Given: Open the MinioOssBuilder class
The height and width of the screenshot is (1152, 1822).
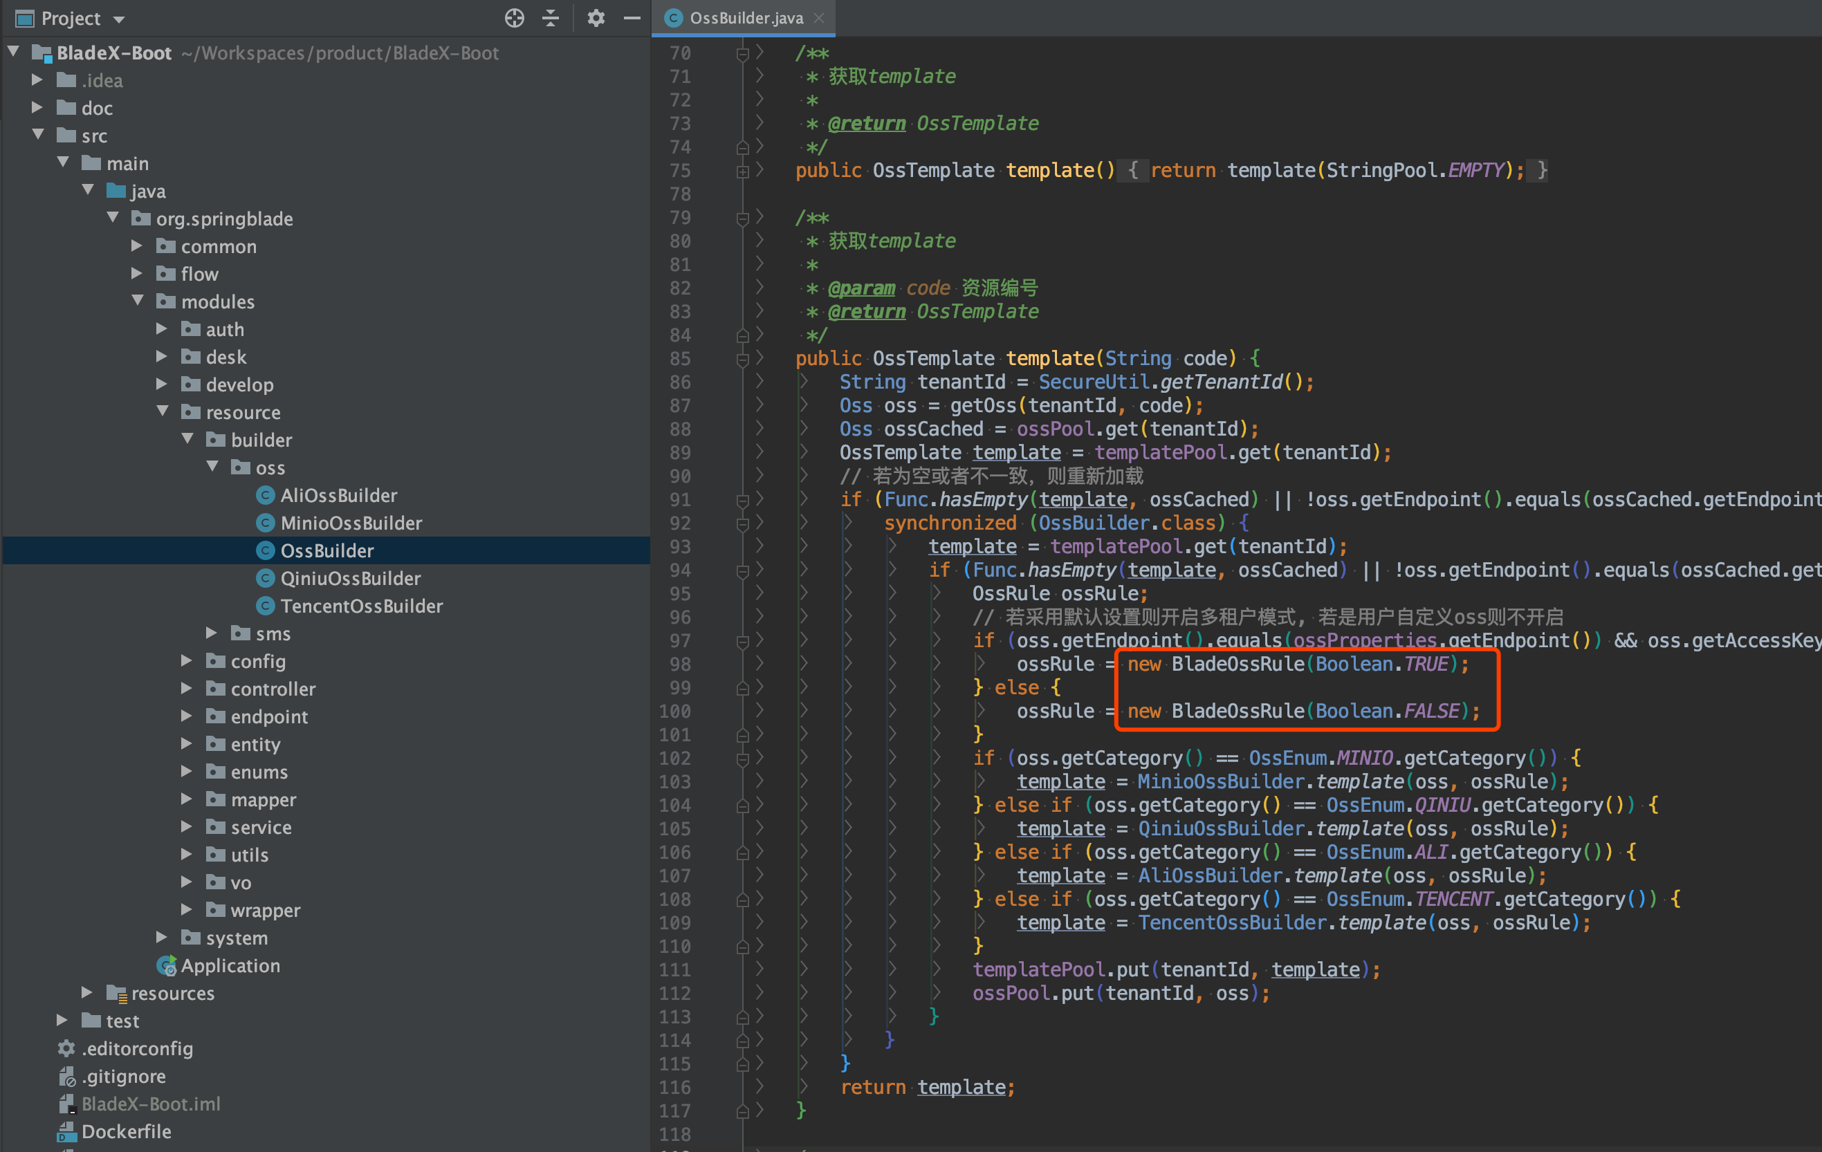Looking at the screenshot, I should point(351,523).
